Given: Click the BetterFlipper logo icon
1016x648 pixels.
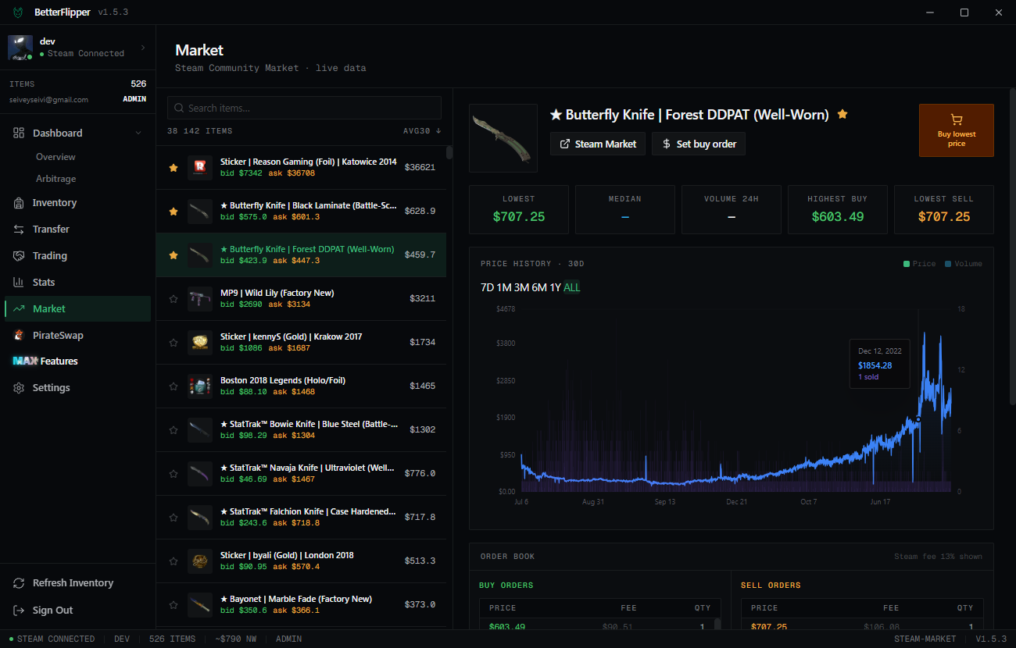Looking at the screenshot, I should point(17,12).
